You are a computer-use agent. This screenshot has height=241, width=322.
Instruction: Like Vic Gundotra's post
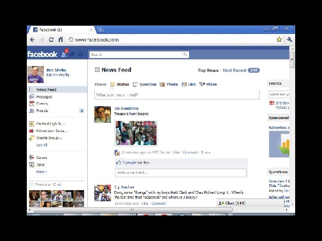176,152
